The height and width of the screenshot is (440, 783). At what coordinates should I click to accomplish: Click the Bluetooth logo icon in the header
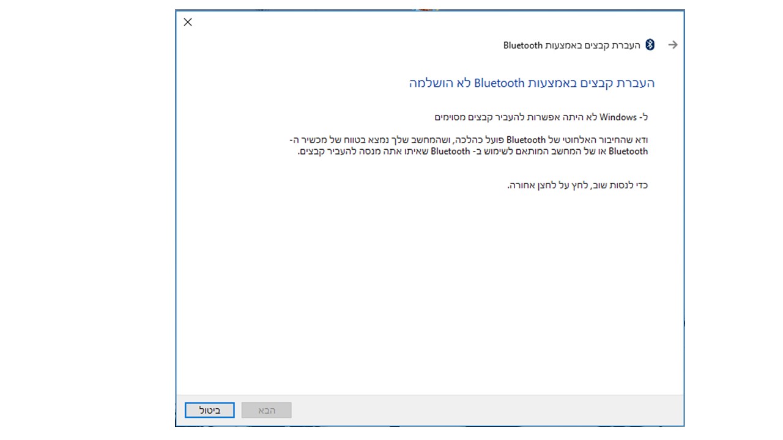tap(651, 45)
